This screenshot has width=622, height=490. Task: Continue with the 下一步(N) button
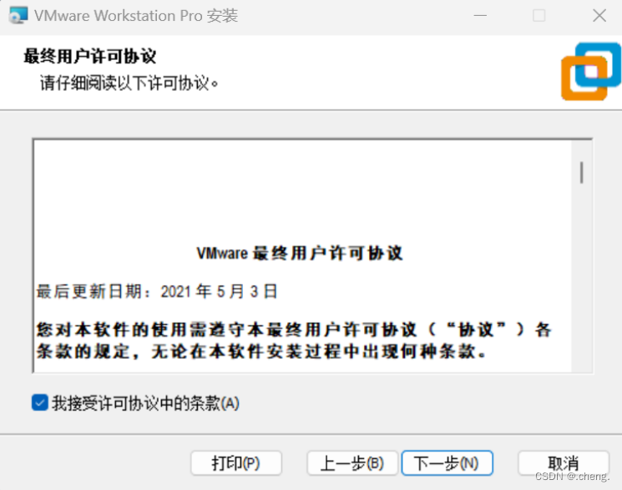tap(447, 462)
